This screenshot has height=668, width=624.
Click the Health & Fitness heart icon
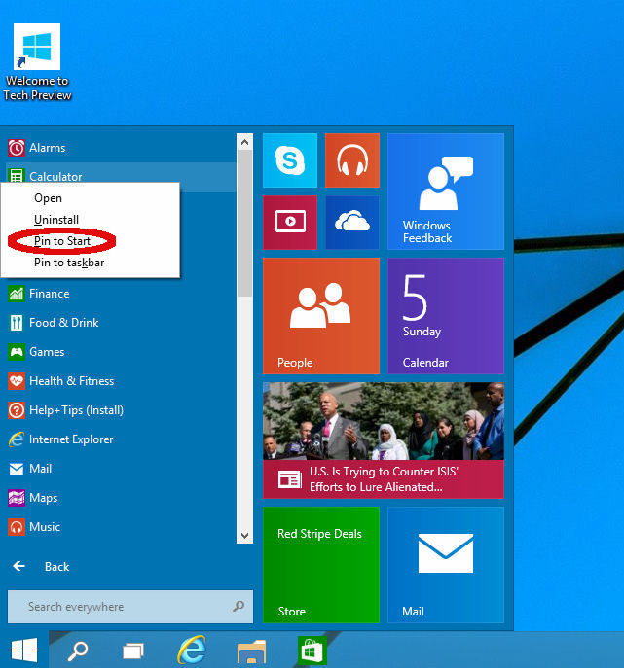[x=17, y=381]
